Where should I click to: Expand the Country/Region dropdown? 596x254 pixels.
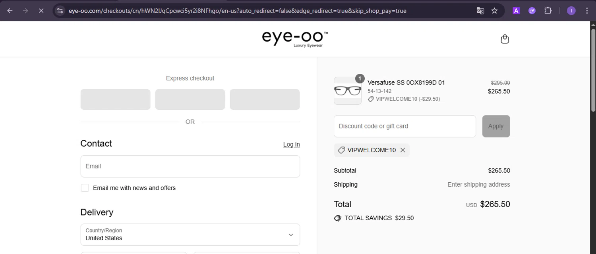[x=190, y=235]
